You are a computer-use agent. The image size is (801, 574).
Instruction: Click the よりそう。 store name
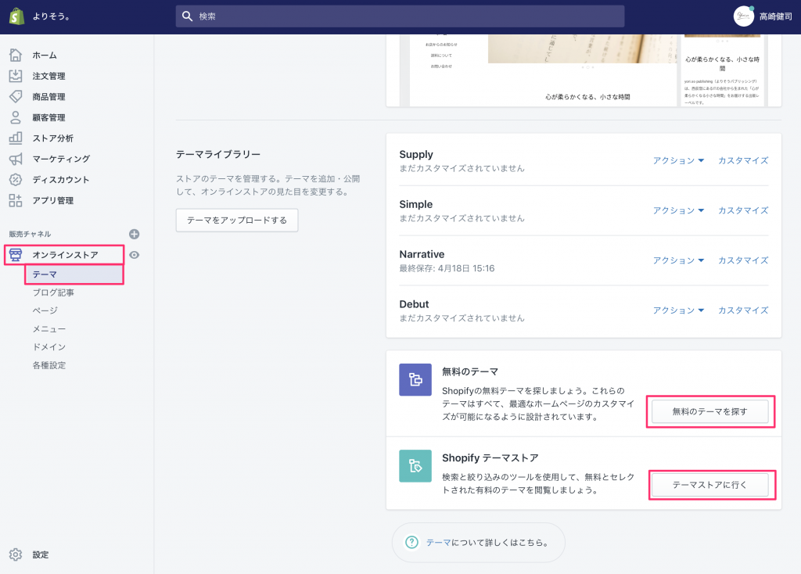[x=52, y=16]
